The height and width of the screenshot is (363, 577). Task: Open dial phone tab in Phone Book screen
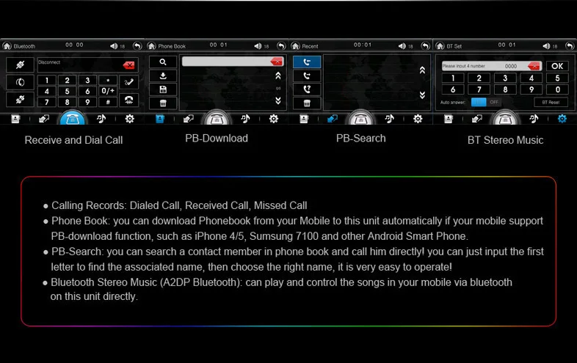pos(217,118)
